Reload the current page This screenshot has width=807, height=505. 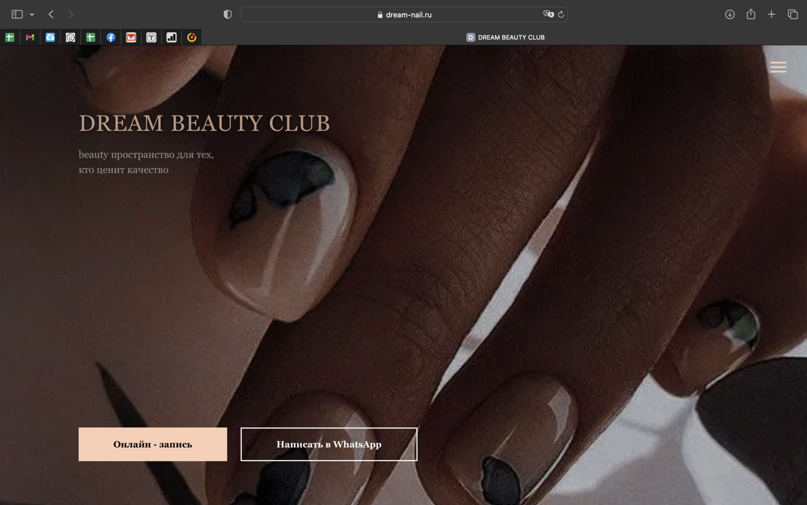click(x=561, y=14)
